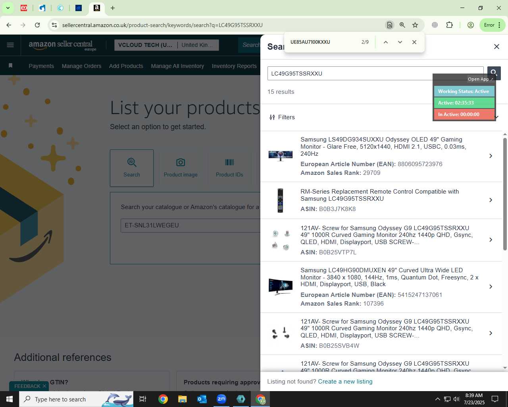Click the FEEDBACK button
508x407 pixels.
pos(27,386)
